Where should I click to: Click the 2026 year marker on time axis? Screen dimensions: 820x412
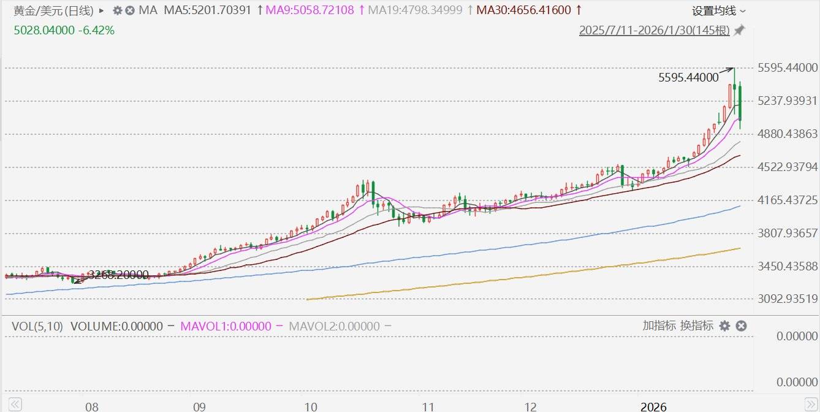653,406
